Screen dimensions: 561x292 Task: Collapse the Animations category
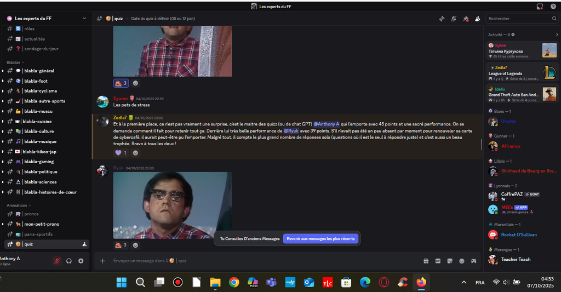19,205
